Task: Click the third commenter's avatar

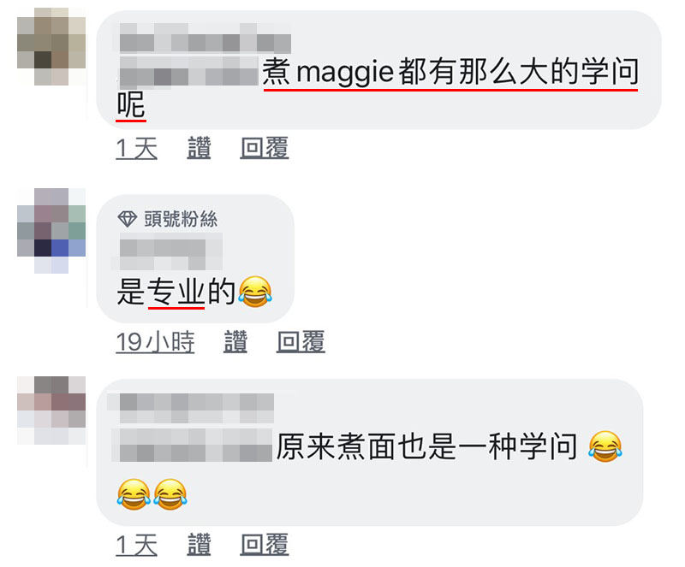Action: tap(51, 410)
